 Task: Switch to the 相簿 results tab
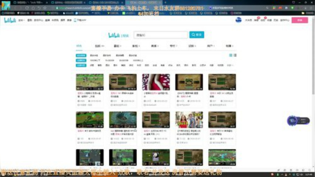click(229, 46)
